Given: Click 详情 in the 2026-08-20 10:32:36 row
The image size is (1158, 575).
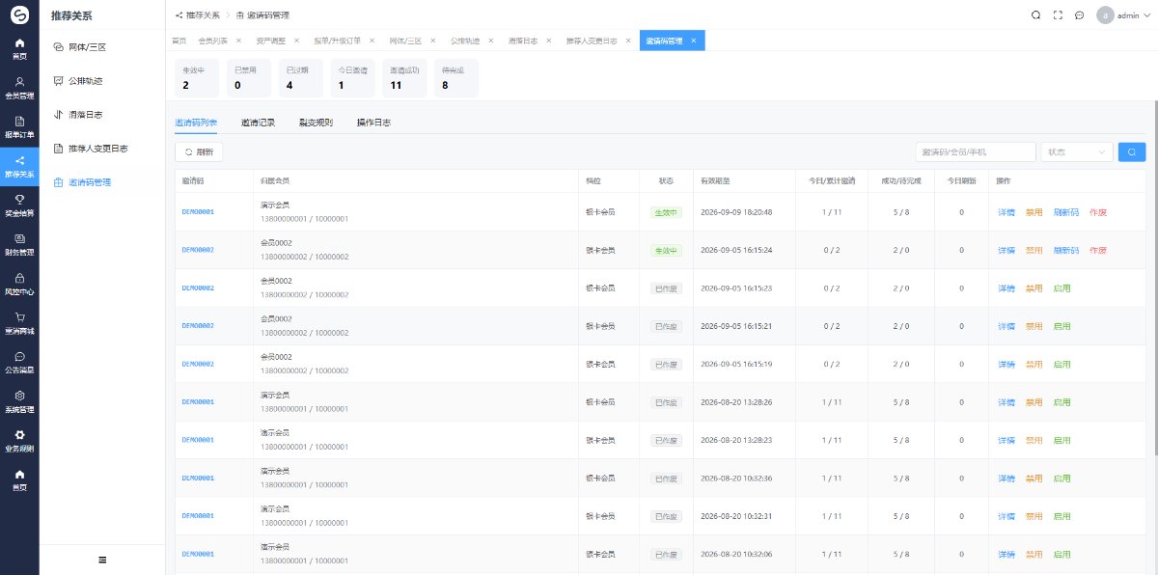Looking at the screenshot, I should [1006, 479].
